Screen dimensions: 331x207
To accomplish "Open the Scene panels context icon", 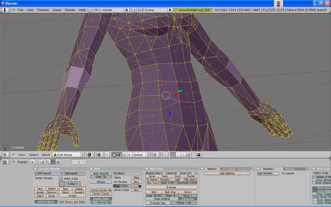I will 58,162.
